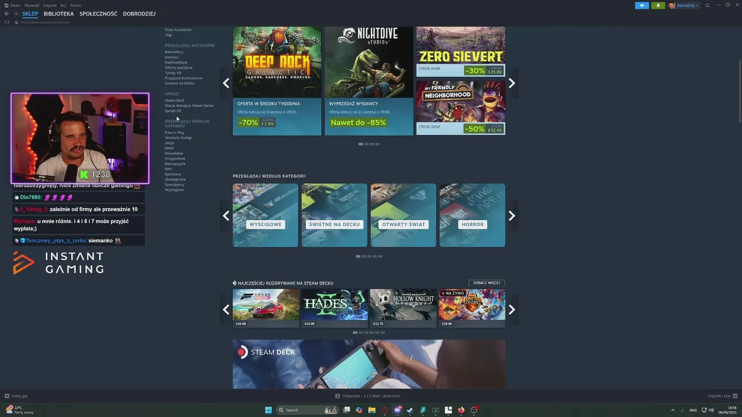This screenshot has height=417, width=742.
Task: Open the Zero Sievert daily deal
Action: pos(460,52)
